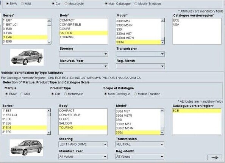Select 330xi in upper Model list

(139, 42)
